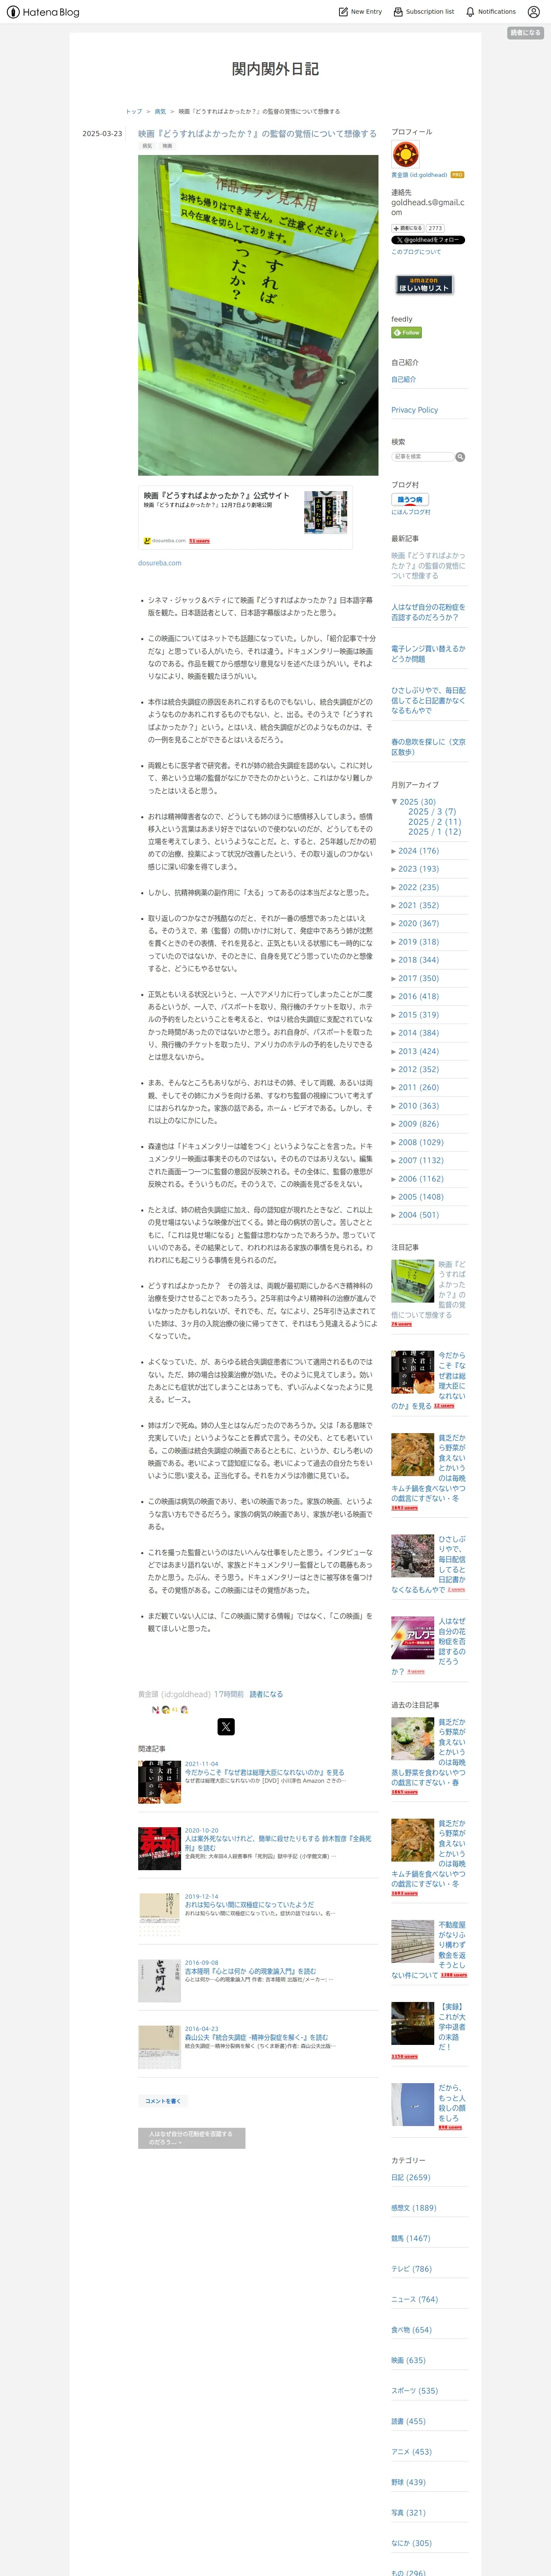Open このブログについて link
This screenshot has width=551, height=2576.
[x=416, y=252]
